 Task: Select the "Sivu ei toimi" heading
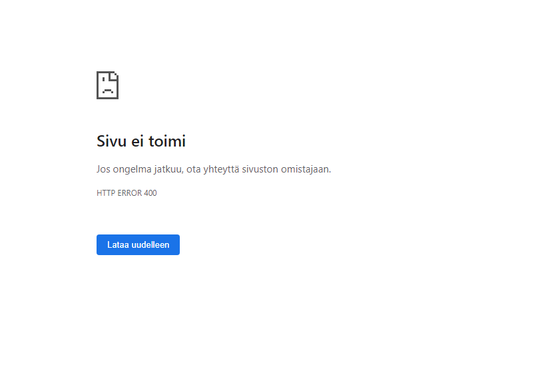(141, 141)
